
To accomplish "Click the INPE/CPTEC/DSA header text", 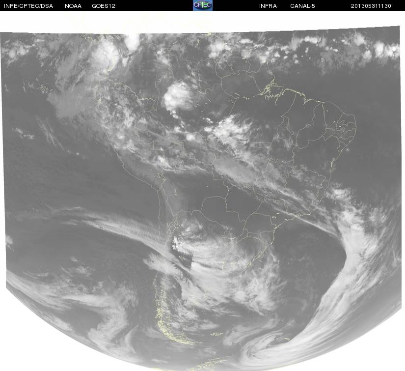I will click(x=28, y=6).
